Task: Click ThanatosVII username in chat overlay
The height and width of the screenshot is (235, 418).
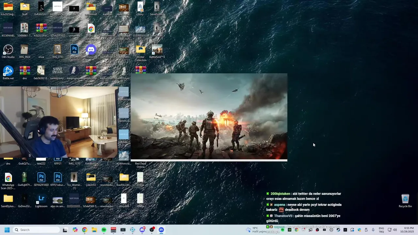Action: (283, 216)
